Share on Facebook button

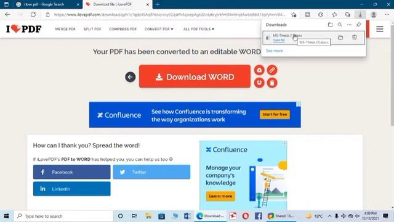(71, 172)
